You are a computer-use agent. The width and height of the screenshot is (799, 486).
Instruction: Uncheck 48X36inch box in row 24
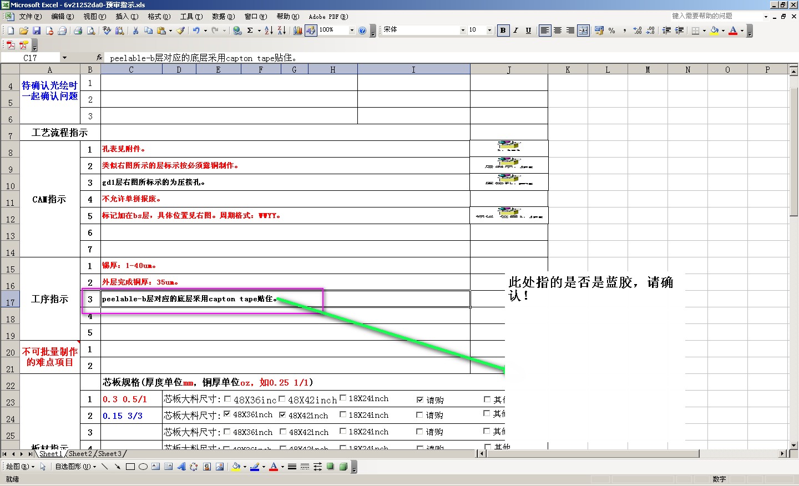click(x=227, y=414)
